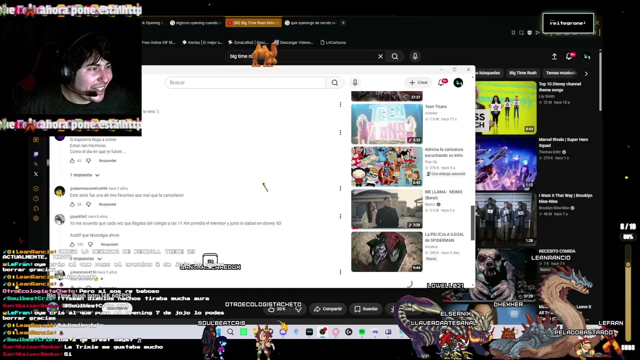Dislike the 'Si bajoterra llega a volver' comment
Image resolution: width=640 pixels, height=360 pixels.
click(88, 160)
